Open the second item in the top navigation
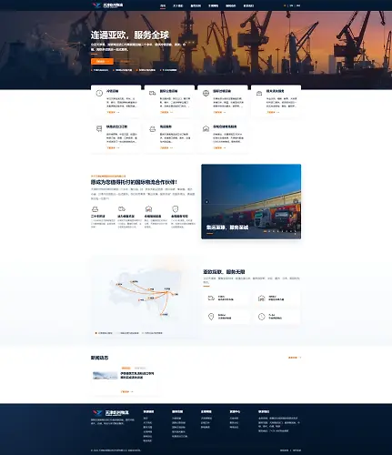Viewport: 392px width, 455px height. tap(178, 5)
